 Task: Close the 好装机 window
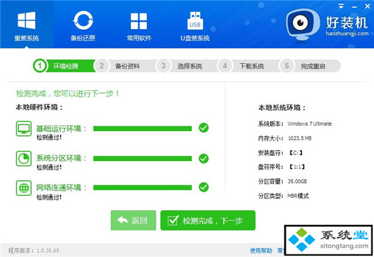tap(368, 6)
